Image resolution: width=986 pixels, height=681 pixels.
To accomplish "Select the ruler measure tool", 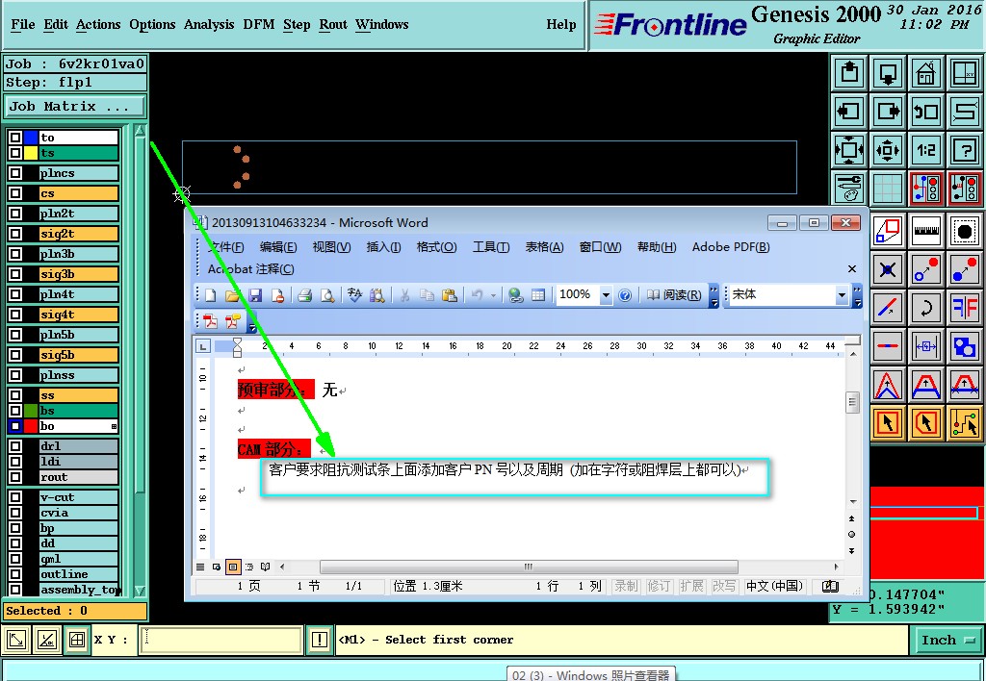I will click(926, 231).
